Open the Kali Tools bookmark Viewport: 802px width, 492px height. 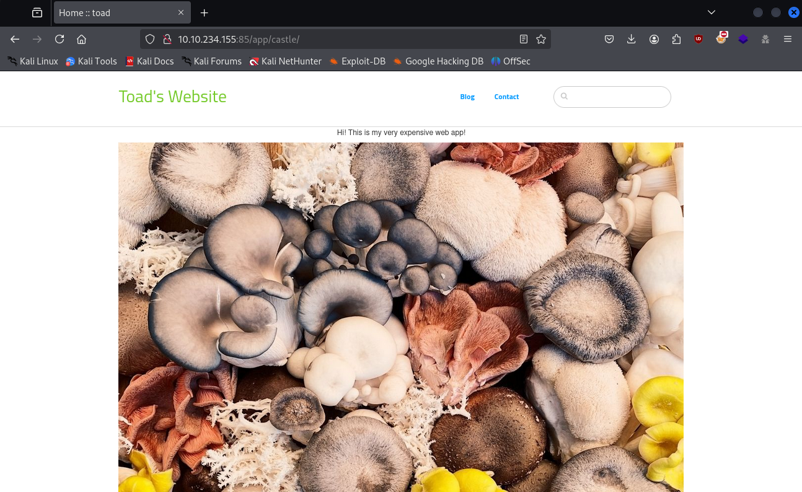coord(91,61)
